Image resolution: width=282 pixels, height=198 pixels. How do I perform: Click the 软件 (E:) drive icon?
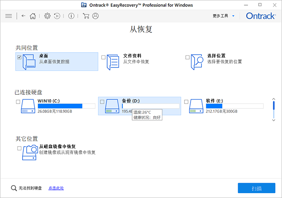point(196,106)
